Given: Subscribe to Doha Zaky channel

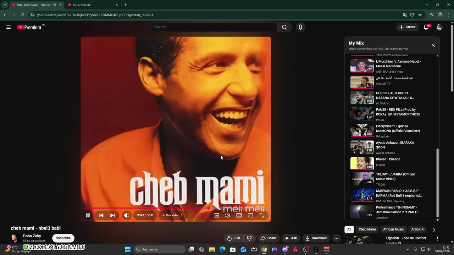Looking at the screenshot, I should pos(63,238).
